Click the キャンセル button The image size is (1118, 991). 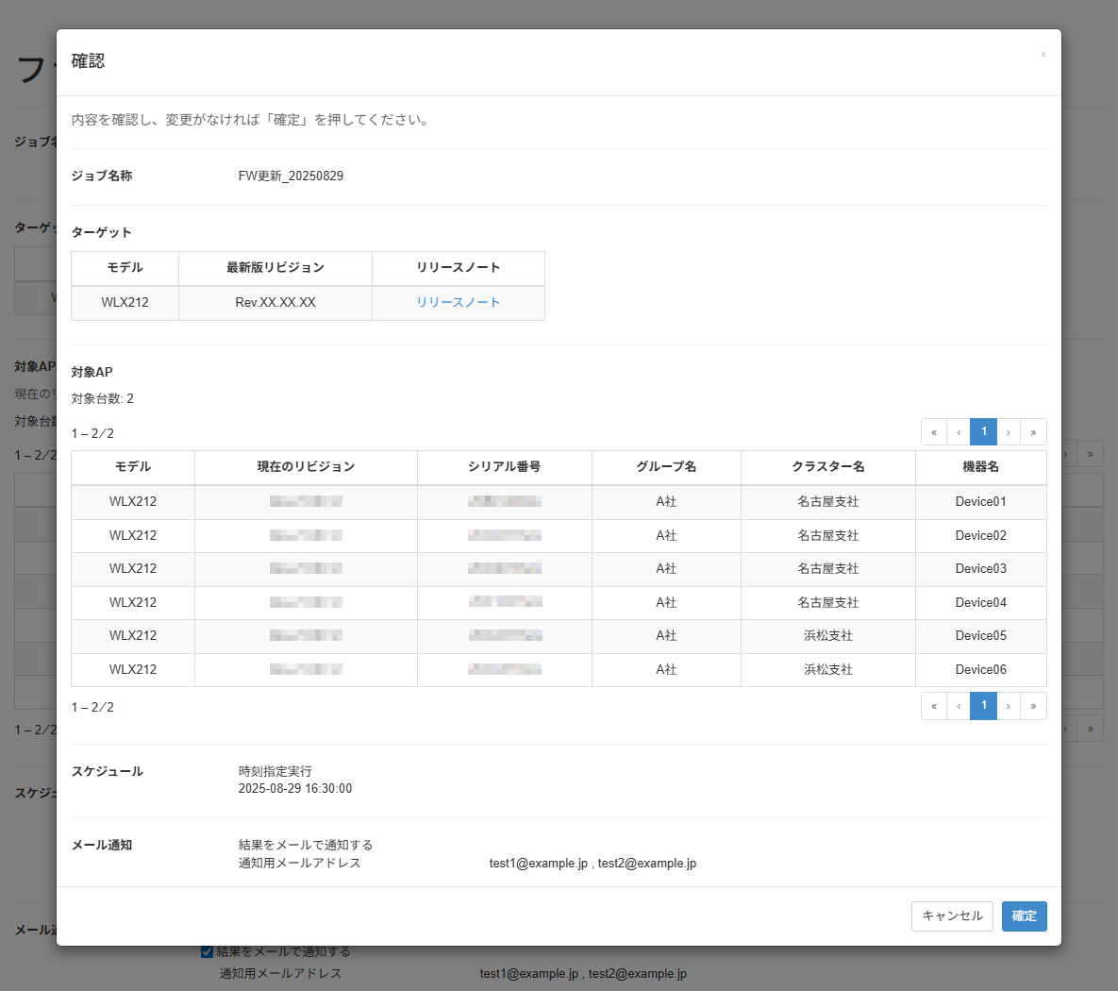coord(952,915)
